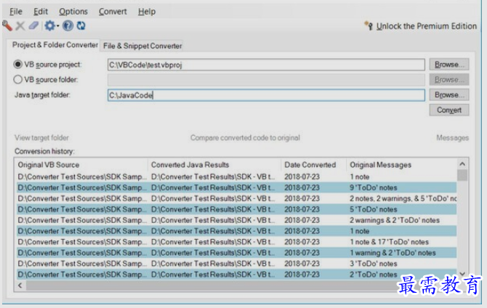Open the Options menu
The width and height of the screenshot is (487, 308).
73,12
